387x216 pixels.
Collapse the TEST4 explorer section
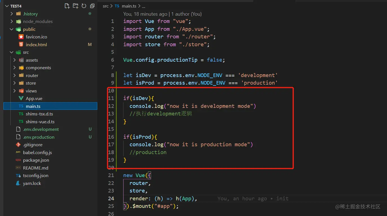click(6, 6)
